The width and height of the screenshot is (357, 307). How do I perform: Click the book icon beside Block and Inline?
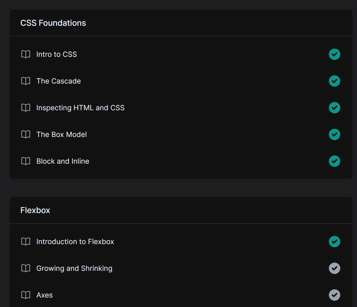point(26,161)
